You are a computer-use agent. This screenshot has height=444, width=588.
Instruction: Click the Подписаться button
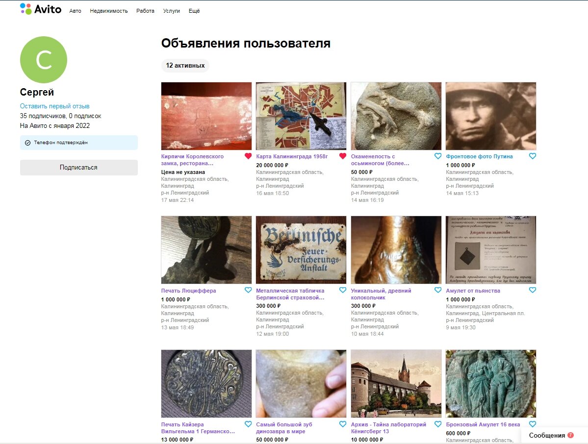pyautogui.click(x=78, y=168)
